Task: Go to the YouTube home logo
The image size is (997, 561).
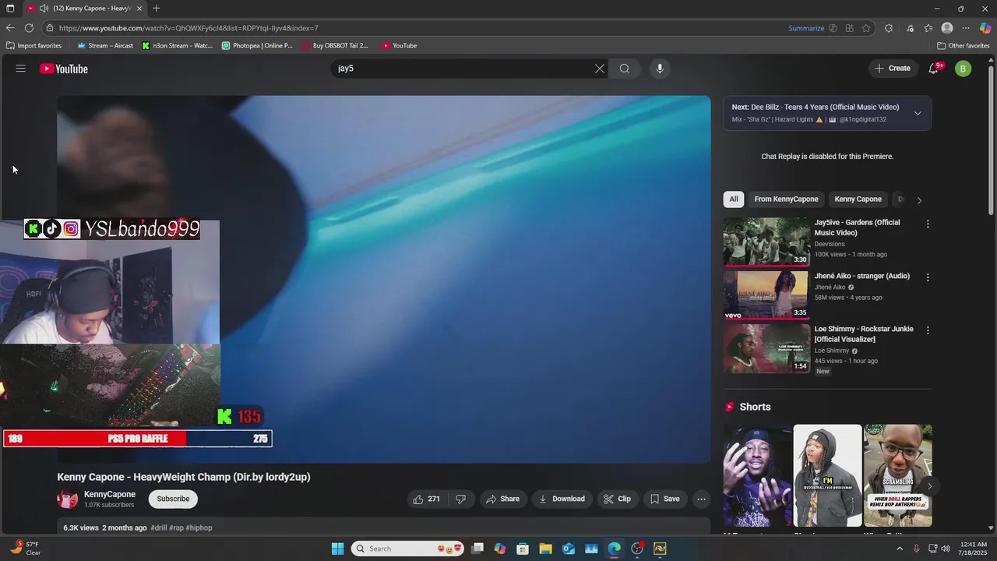Action: (x=64, y=69)
